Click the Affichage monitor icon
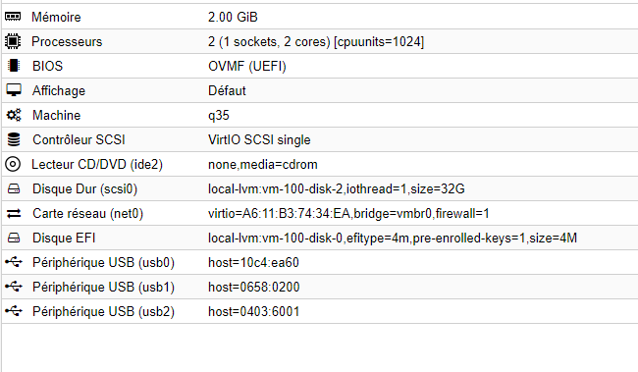Image resolution: width=638 pixels, height=372 pixels. click(x=14, y=90)
